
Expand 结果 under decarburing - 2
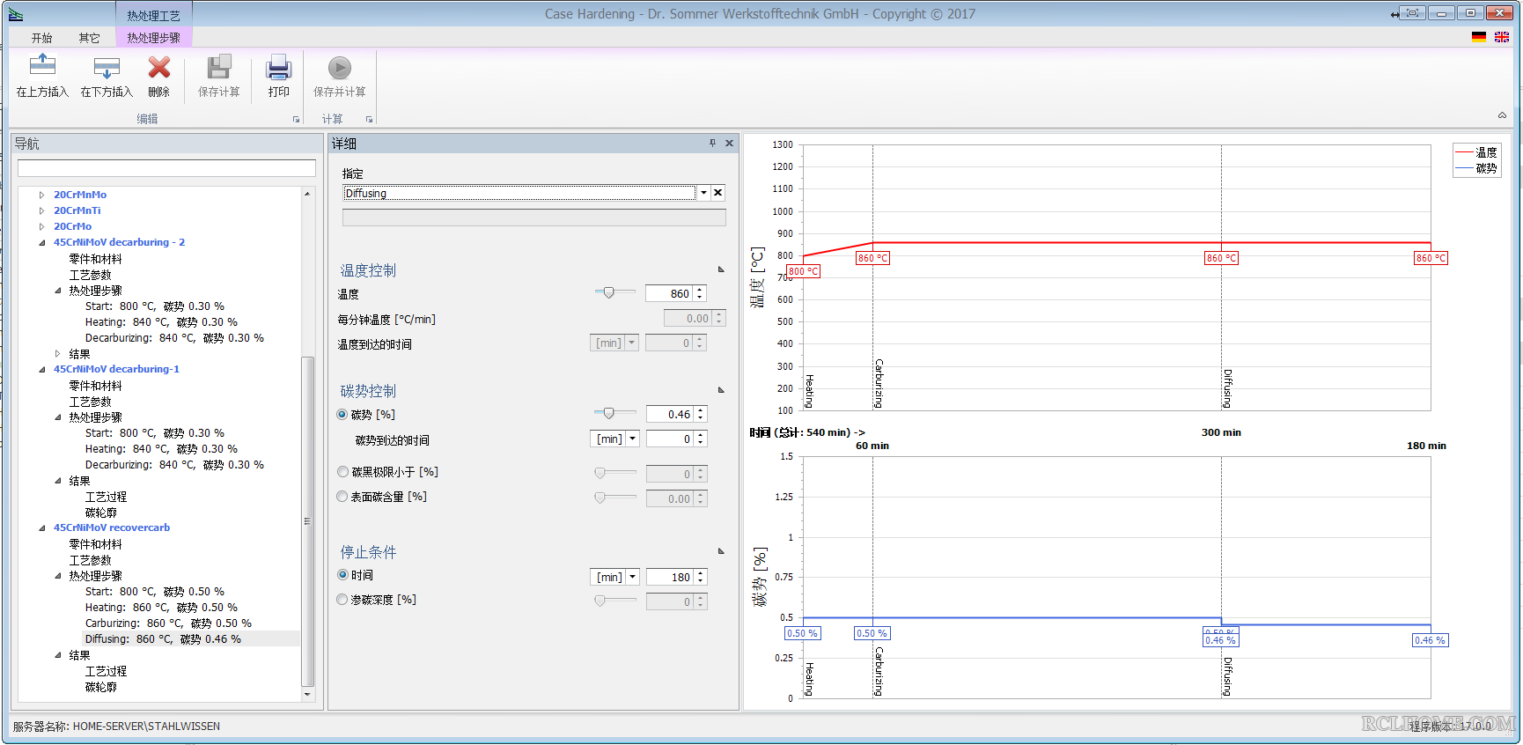58,354
